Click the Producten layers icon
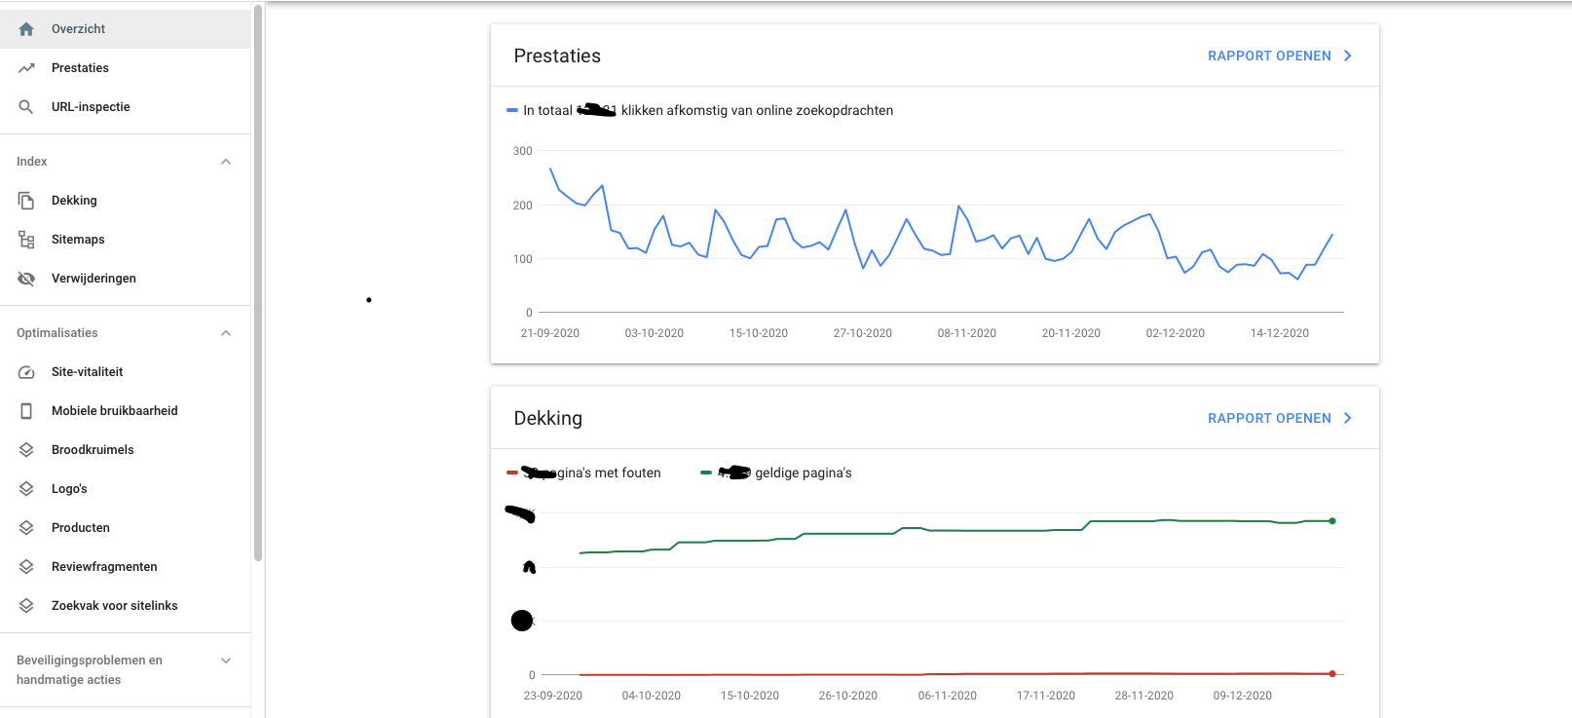 [x=26, y=528]
